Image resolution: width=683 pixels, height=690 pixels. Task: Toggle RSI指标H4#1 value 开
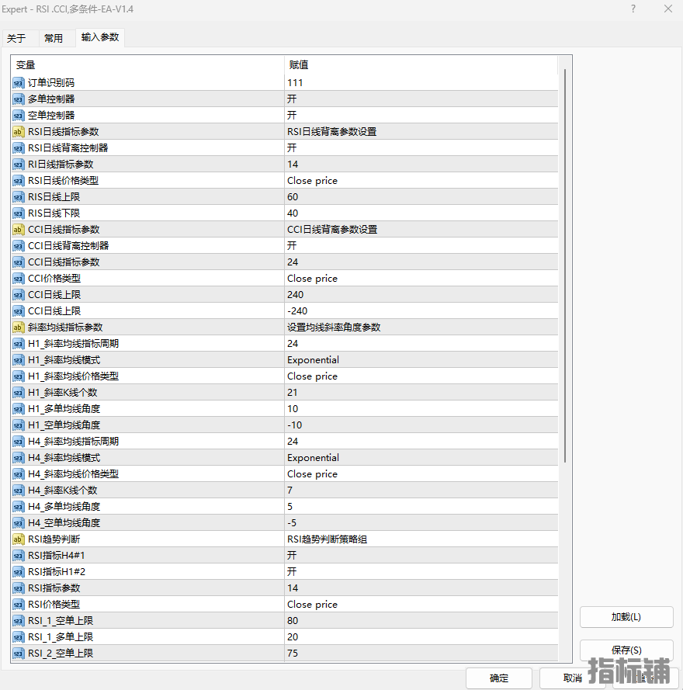421,556
